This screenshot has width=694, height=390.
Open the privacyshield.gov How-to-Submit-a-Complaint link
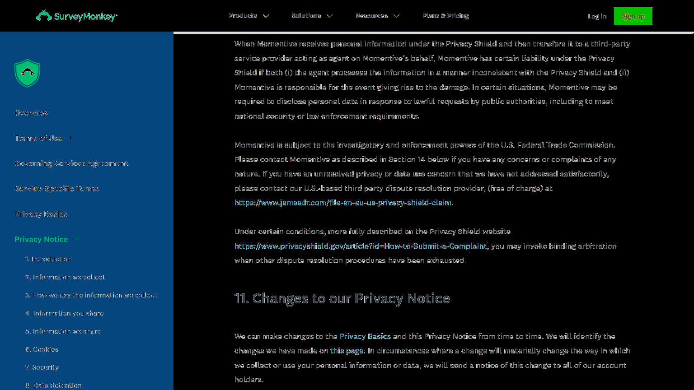361,246
